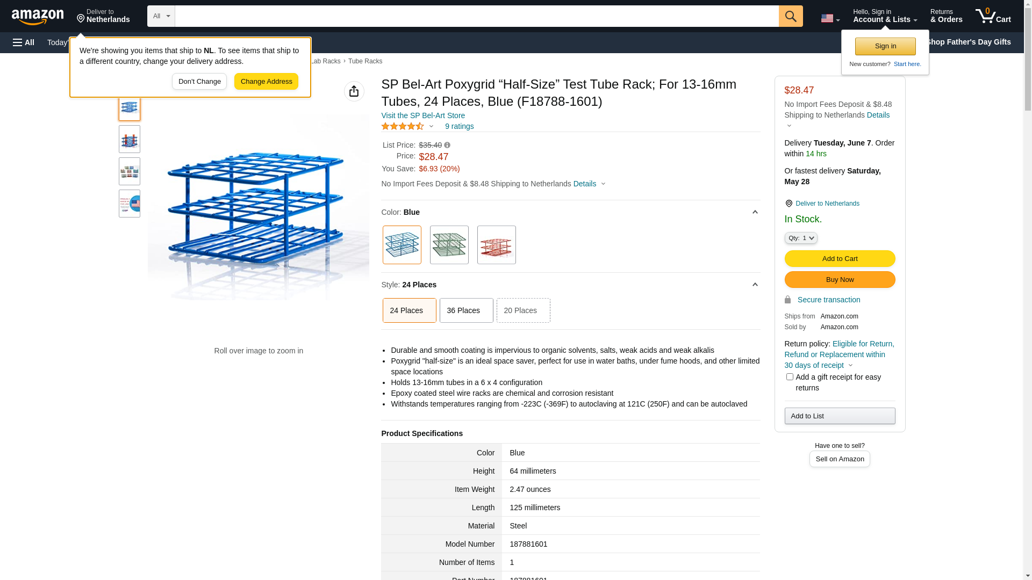The width and height of the screenshot is (1032, 580).
Task: Open the cart icon
Action: click(993, 16)
